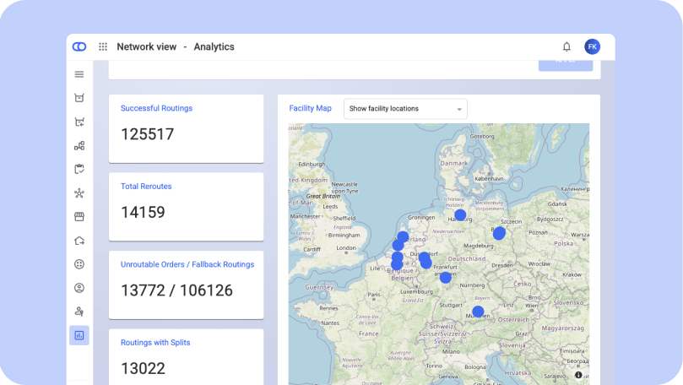
Task: Click the Apply button partially visible
Action: click(x=566, y=65)
